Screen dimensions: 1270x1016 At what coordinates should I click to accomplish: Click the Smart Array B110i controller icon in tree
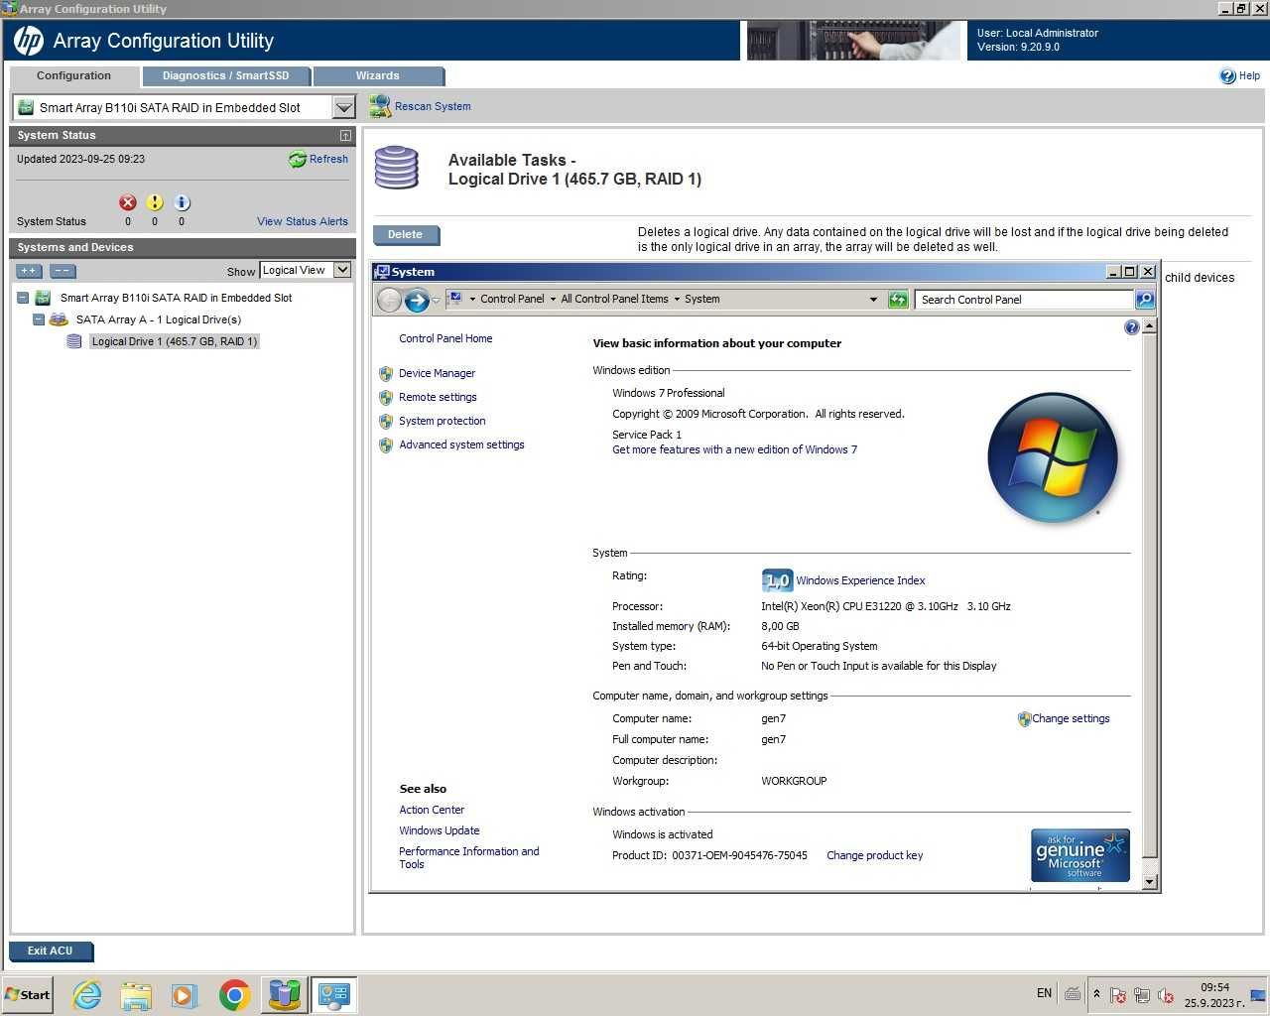click(x=43, y=298)
